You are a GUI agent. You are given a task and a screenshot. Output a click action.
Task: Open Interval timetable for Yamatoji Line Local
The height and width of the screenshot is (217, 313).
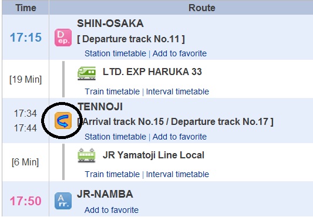(177, 174)
